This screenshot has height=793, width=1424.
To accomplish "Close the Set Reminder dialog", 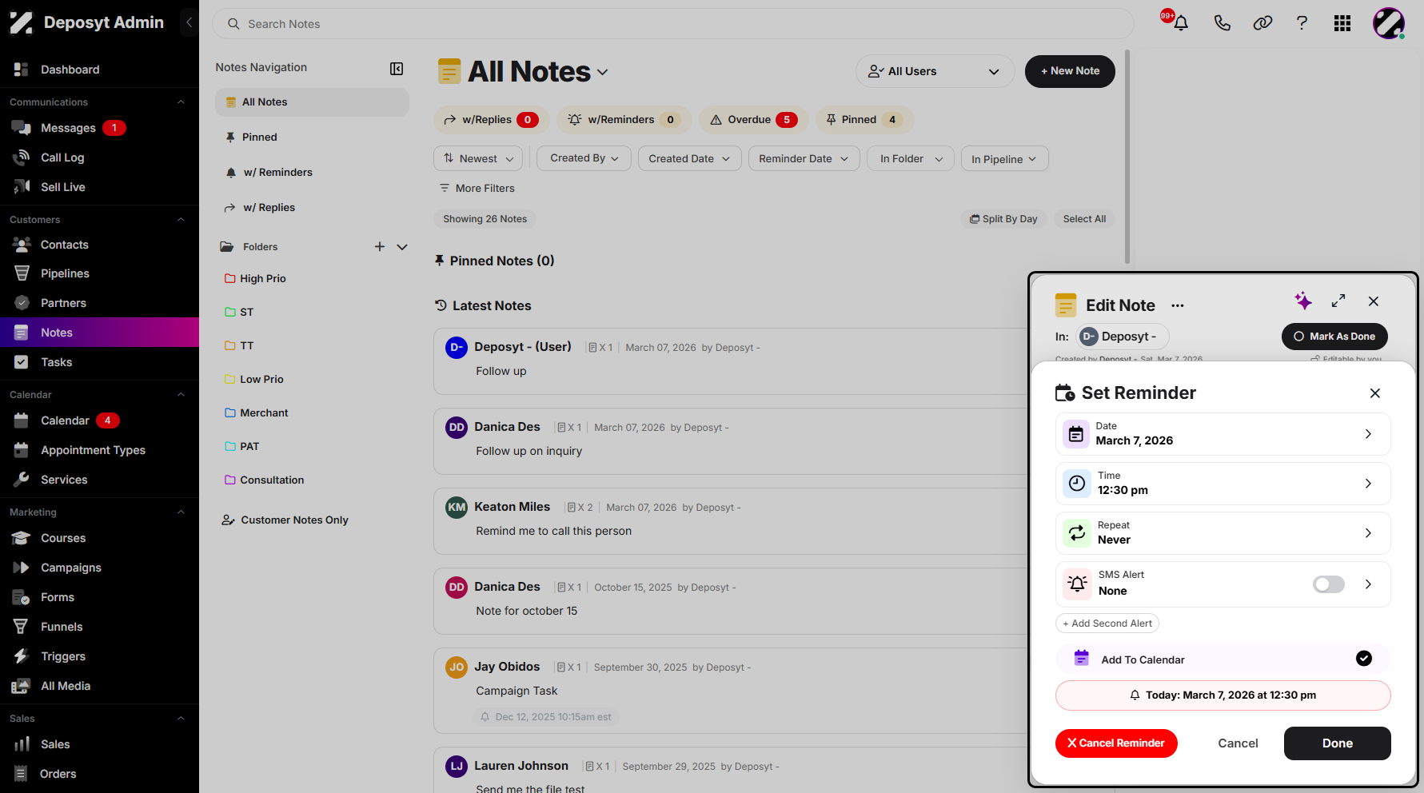I will point(1375,393).
